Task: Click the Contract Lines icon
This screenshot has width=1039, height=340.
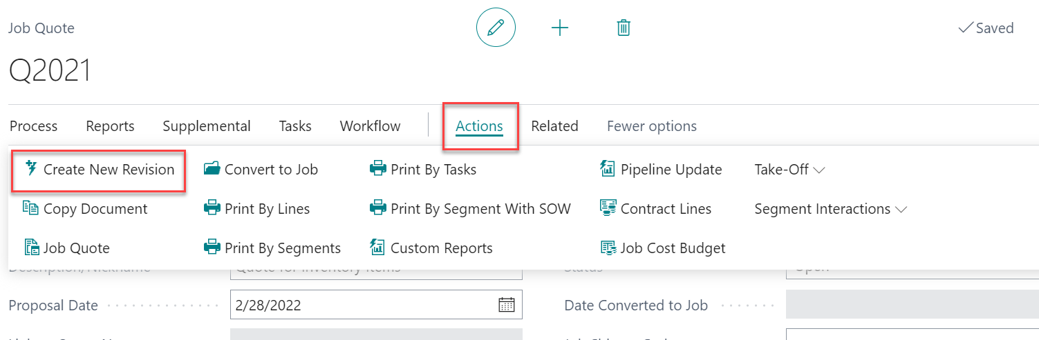Action: pyautogui.click(x=608, y=209)
